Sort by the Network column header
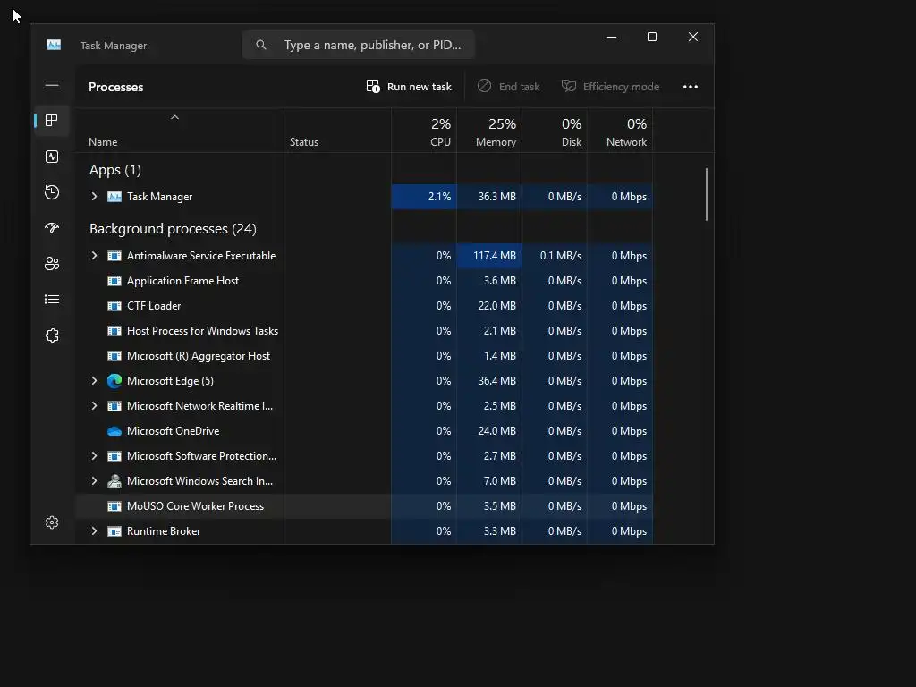Screen dimensions: 916x687 click(x=621, y=131)
